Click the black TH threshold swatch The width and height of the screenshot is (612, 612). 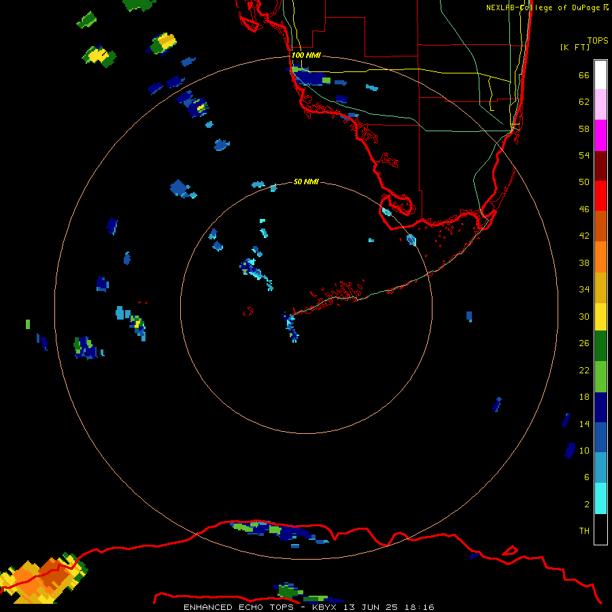coord(600,529)
